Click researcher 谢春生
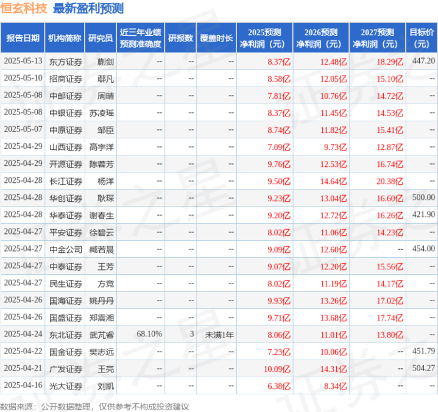 [x=101, y=215]
